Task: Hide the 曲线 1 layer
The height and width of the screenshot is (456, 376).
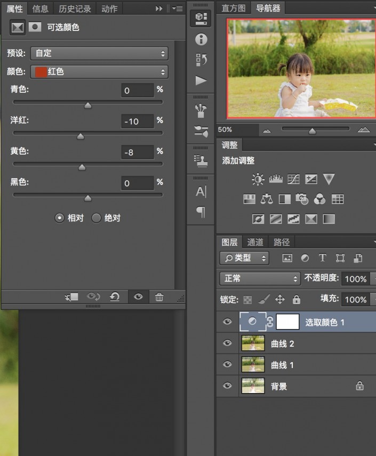Action: [227, 364]
